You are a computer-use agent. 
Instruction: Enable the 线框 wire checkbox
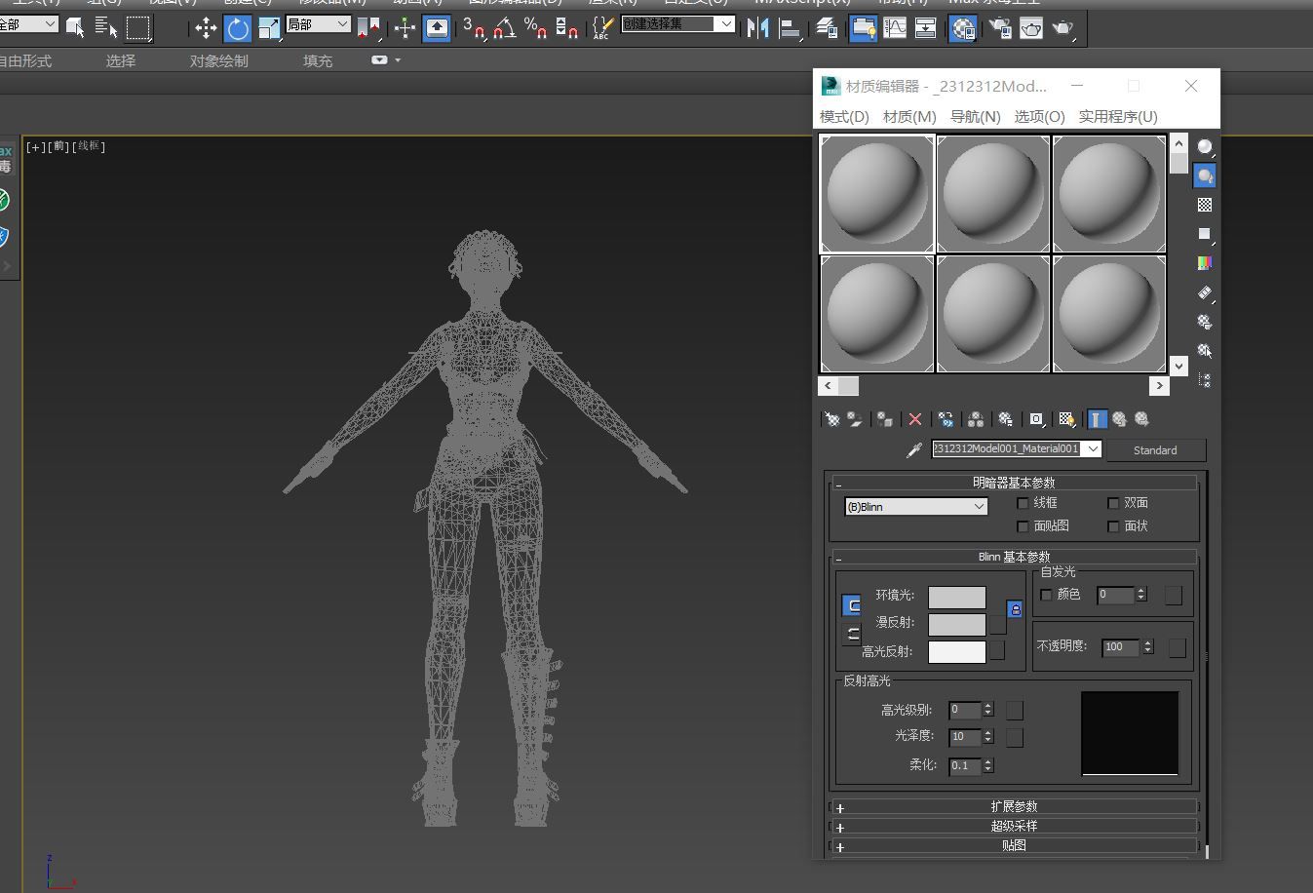[x=1023, y=503]
